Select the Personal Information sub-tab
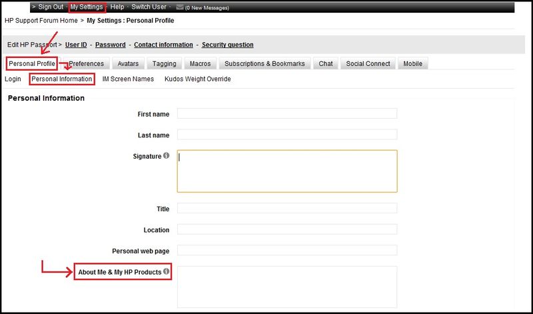Viewport: 533px width, 314px height. [62, 79]
